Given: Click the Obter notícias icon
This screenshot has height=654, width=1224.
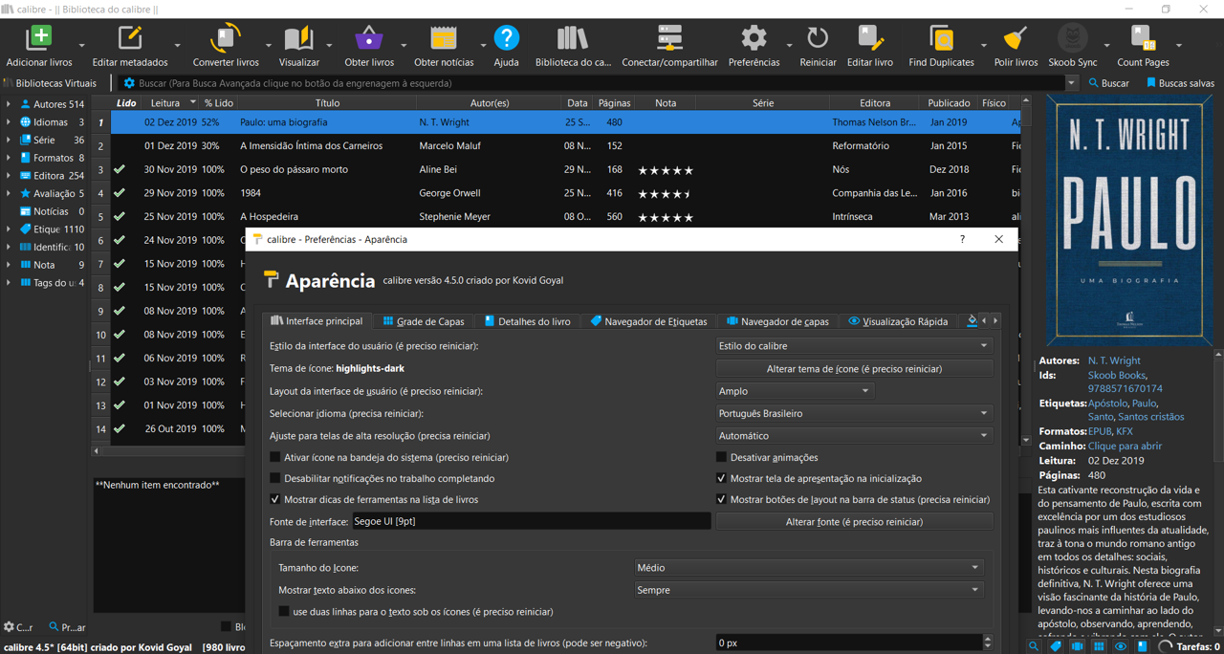Looking at the screenshot, I should [x=444, y=38].
